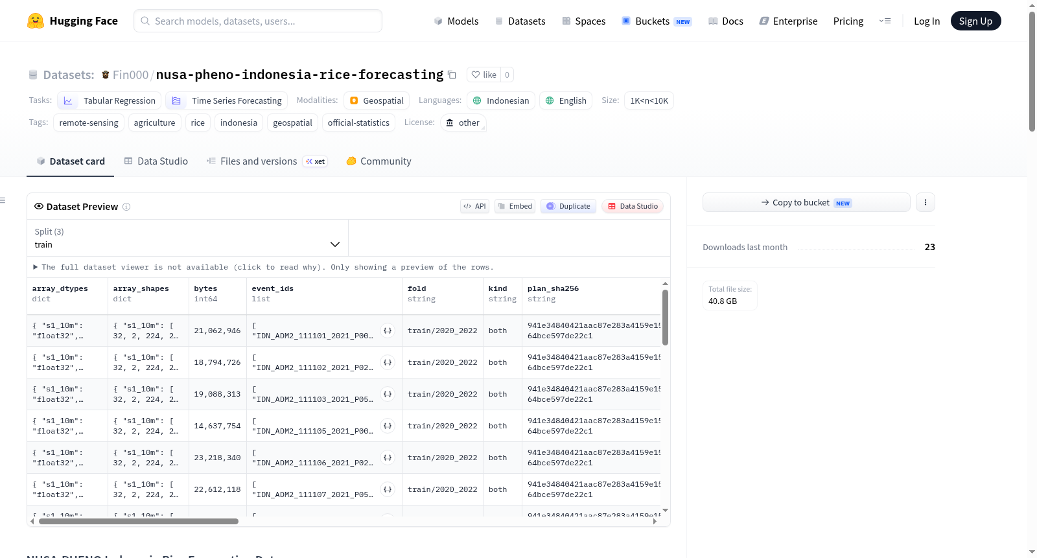
Task: Click the Embed button
Action: [515, 206]
